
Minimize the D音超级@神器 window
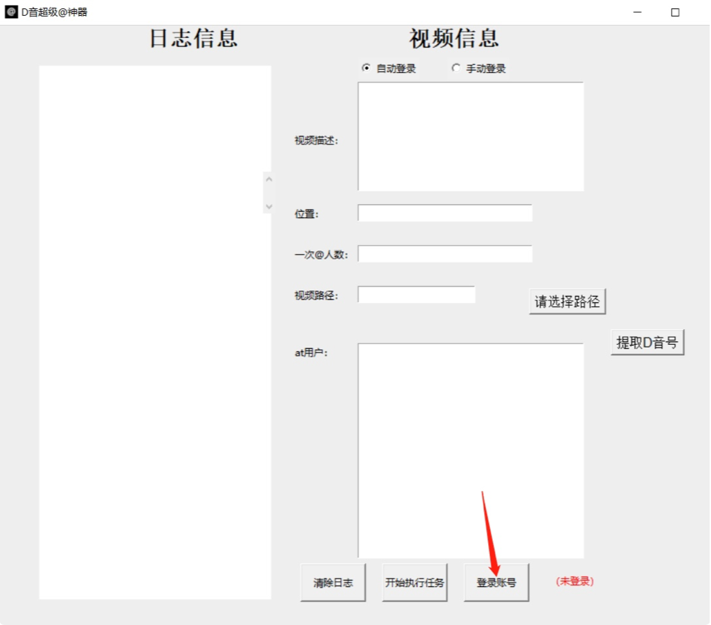637,12
